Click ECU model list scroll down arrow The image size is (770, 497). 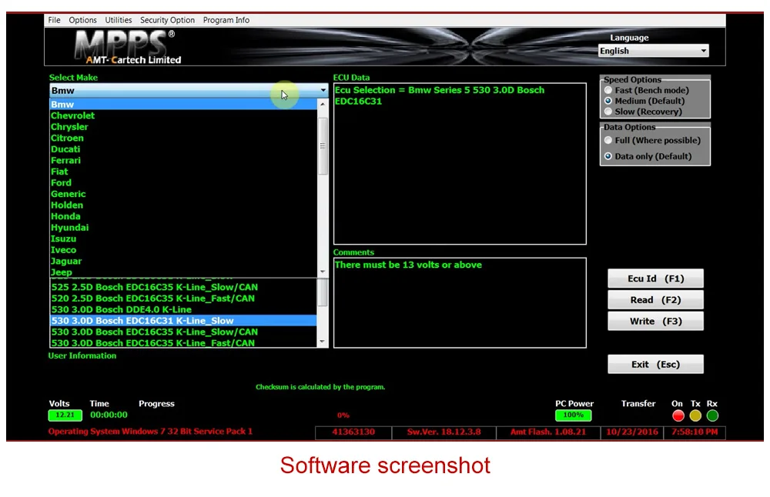tap(323, 342)
